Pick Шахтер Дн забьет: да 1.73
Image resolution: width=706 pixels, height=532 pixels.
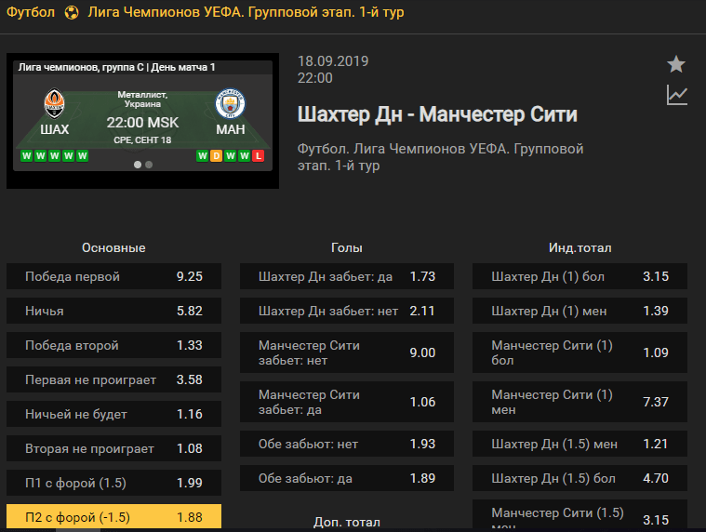347,276
